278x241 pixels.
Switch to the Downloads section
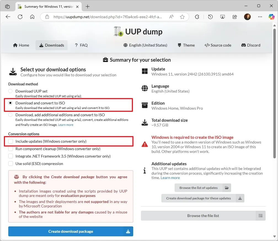(x=51, y=45)
